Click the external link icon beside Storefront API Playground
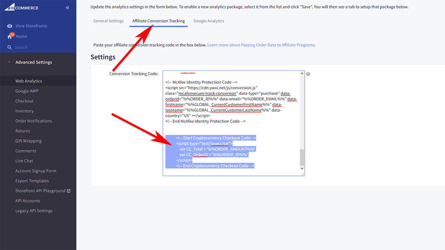 [x=69, y=191]
